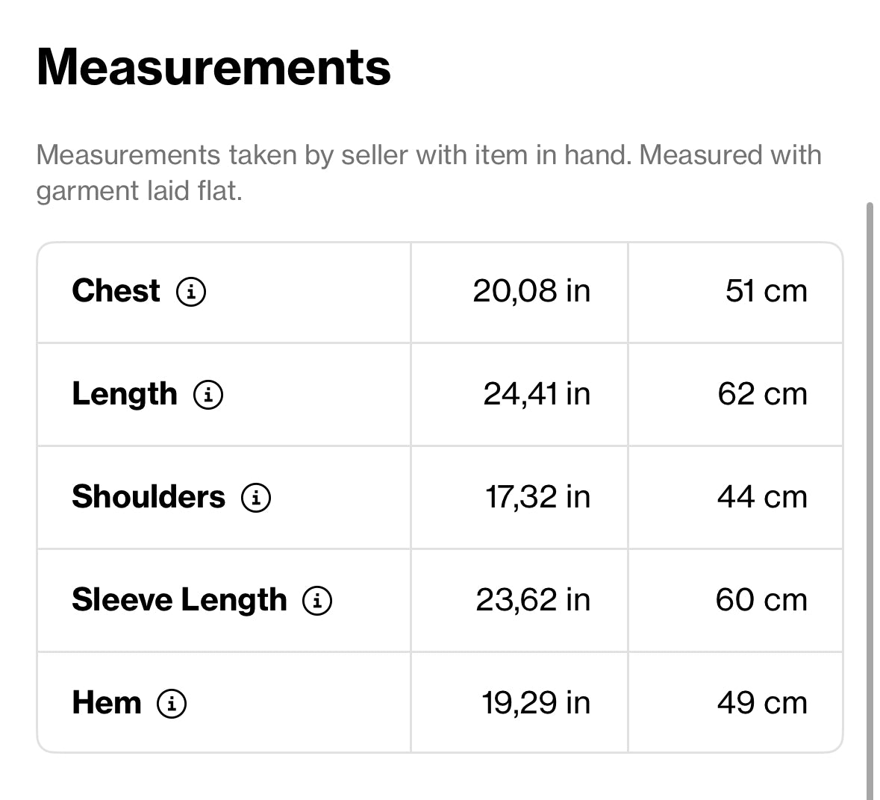Image resolution: width=880 pixels, height=800 pixels.
Task: Click the 17,32 in shoulders value
Action: [537, 497]
